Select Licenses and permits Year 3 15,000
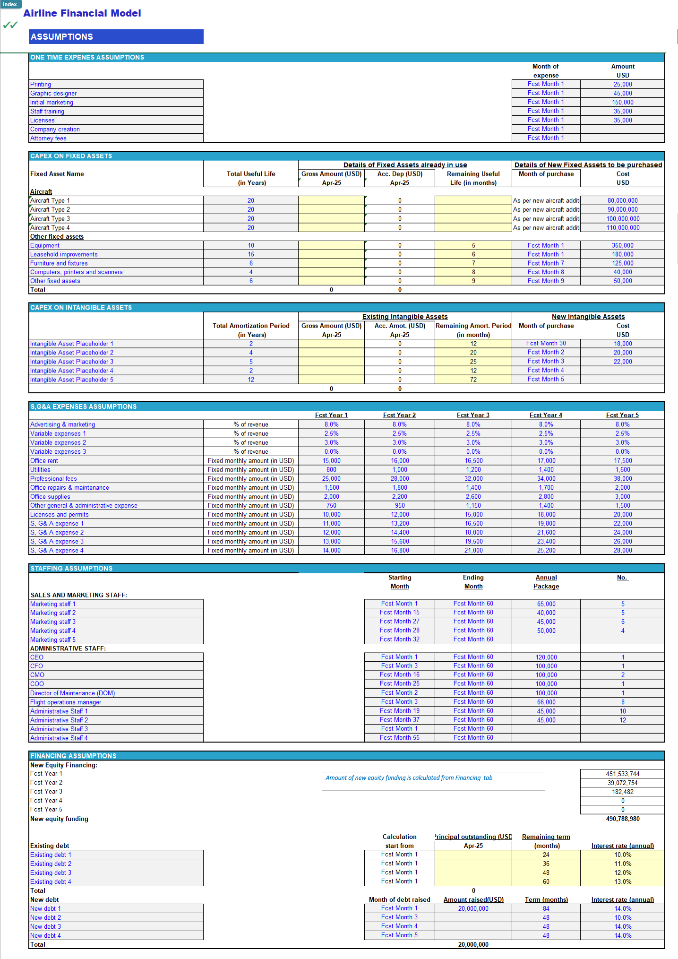The image size is (678, 959). point(473,515)
